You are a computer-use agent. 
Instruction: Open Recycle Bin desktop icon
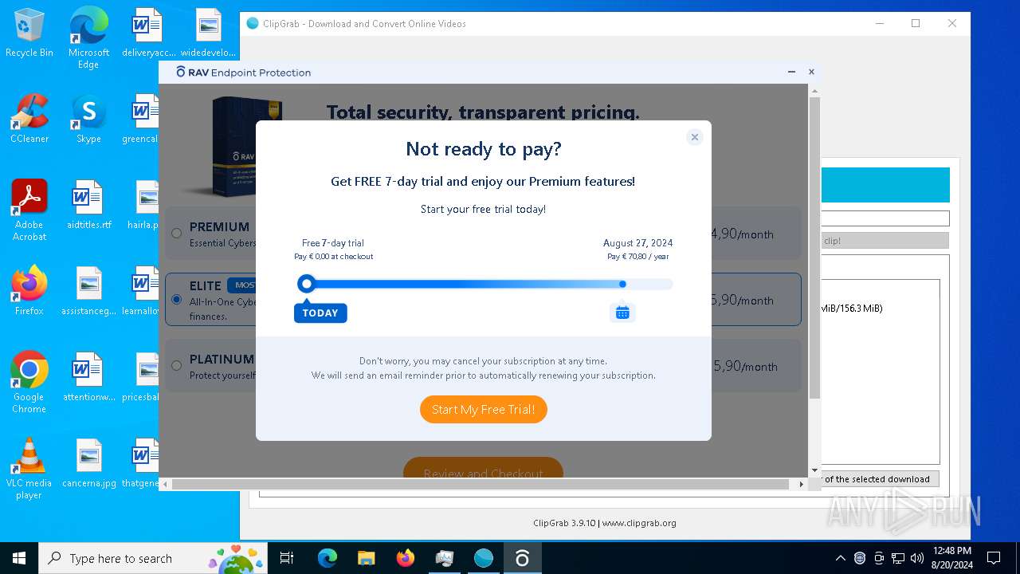pos(29,33)
